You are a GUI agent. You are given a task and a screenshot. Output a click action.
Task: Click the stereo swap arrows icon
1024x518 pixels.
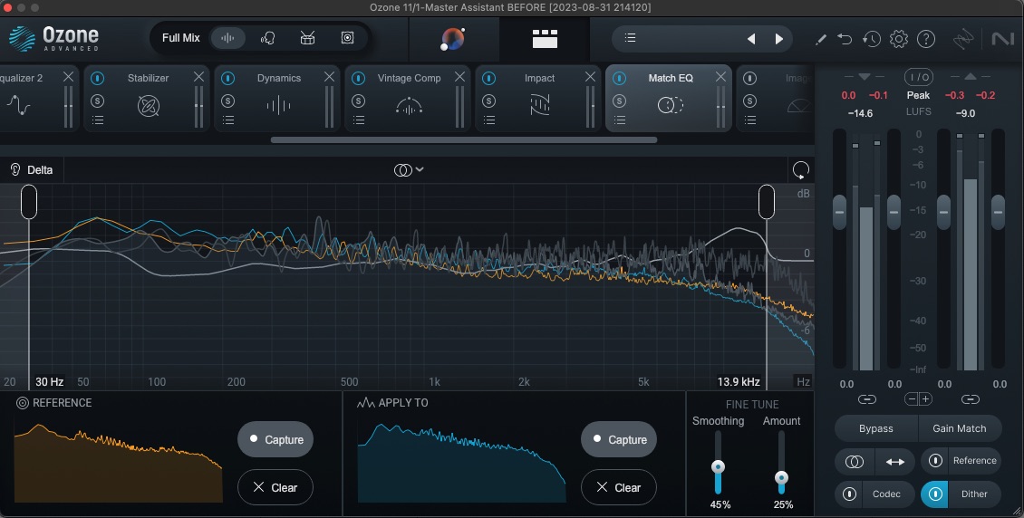pyautogui.click(x=894, y=462)
